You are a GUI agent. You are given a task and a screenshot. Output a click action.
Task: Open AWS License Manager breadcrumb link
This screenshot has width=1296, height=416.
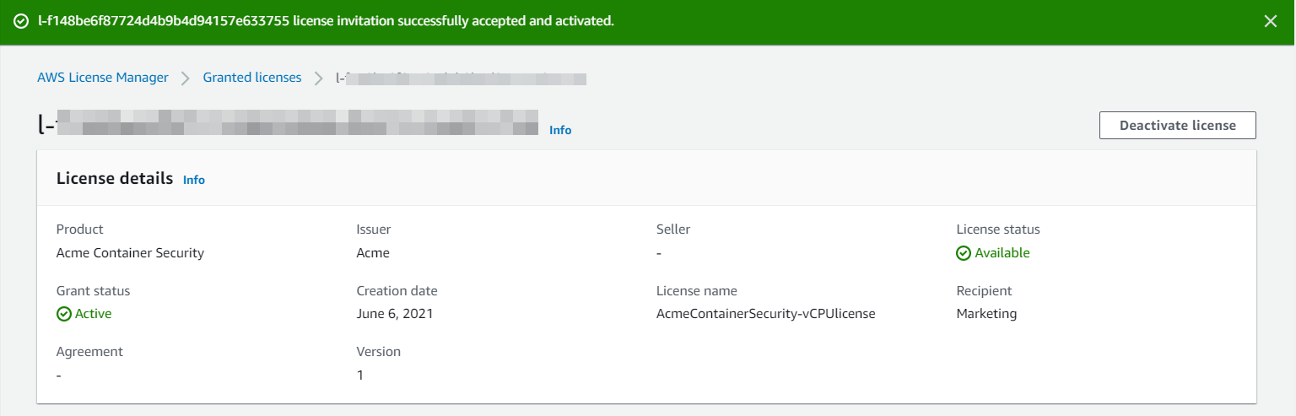pyautogui.click(x=103, y=78)
